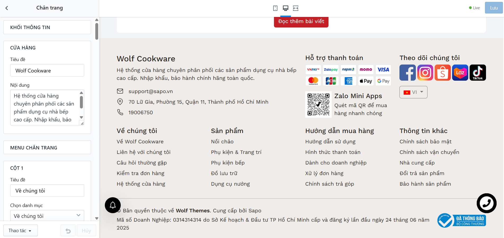Viewport: 504px width, 238px height.
Task: Click the phone handset icon beside 19006750
Action: click(x=120, y=112)
